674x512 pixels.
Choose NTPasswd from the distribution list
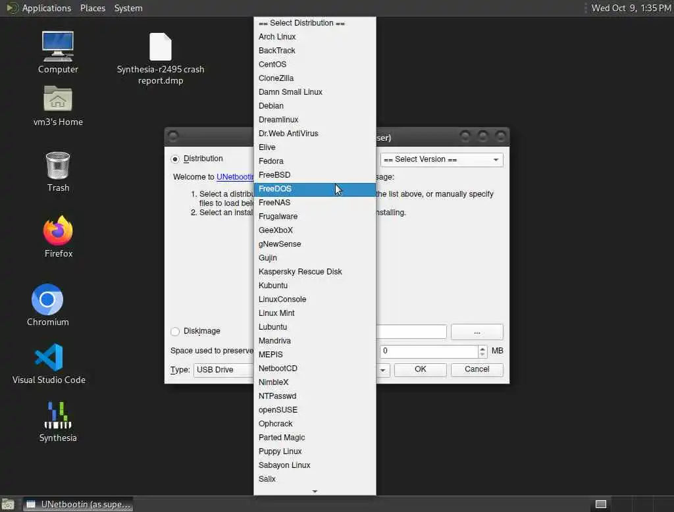[315, 396]
